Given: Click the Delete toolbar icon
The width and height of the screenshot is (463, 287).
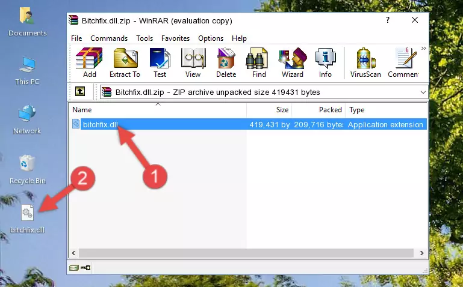Looking at the screenshot, I should (226, 62).
